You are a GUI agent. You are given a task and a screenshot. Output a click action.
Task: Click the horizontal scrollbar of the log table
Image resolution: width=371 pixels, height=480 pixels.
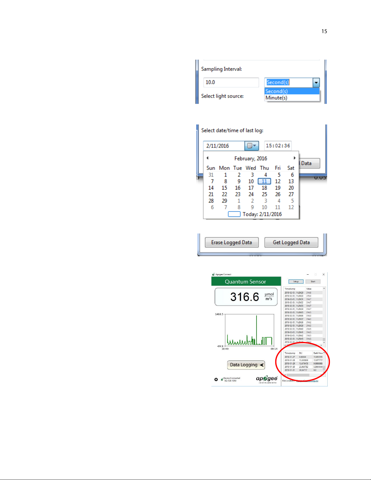point(303,346)
